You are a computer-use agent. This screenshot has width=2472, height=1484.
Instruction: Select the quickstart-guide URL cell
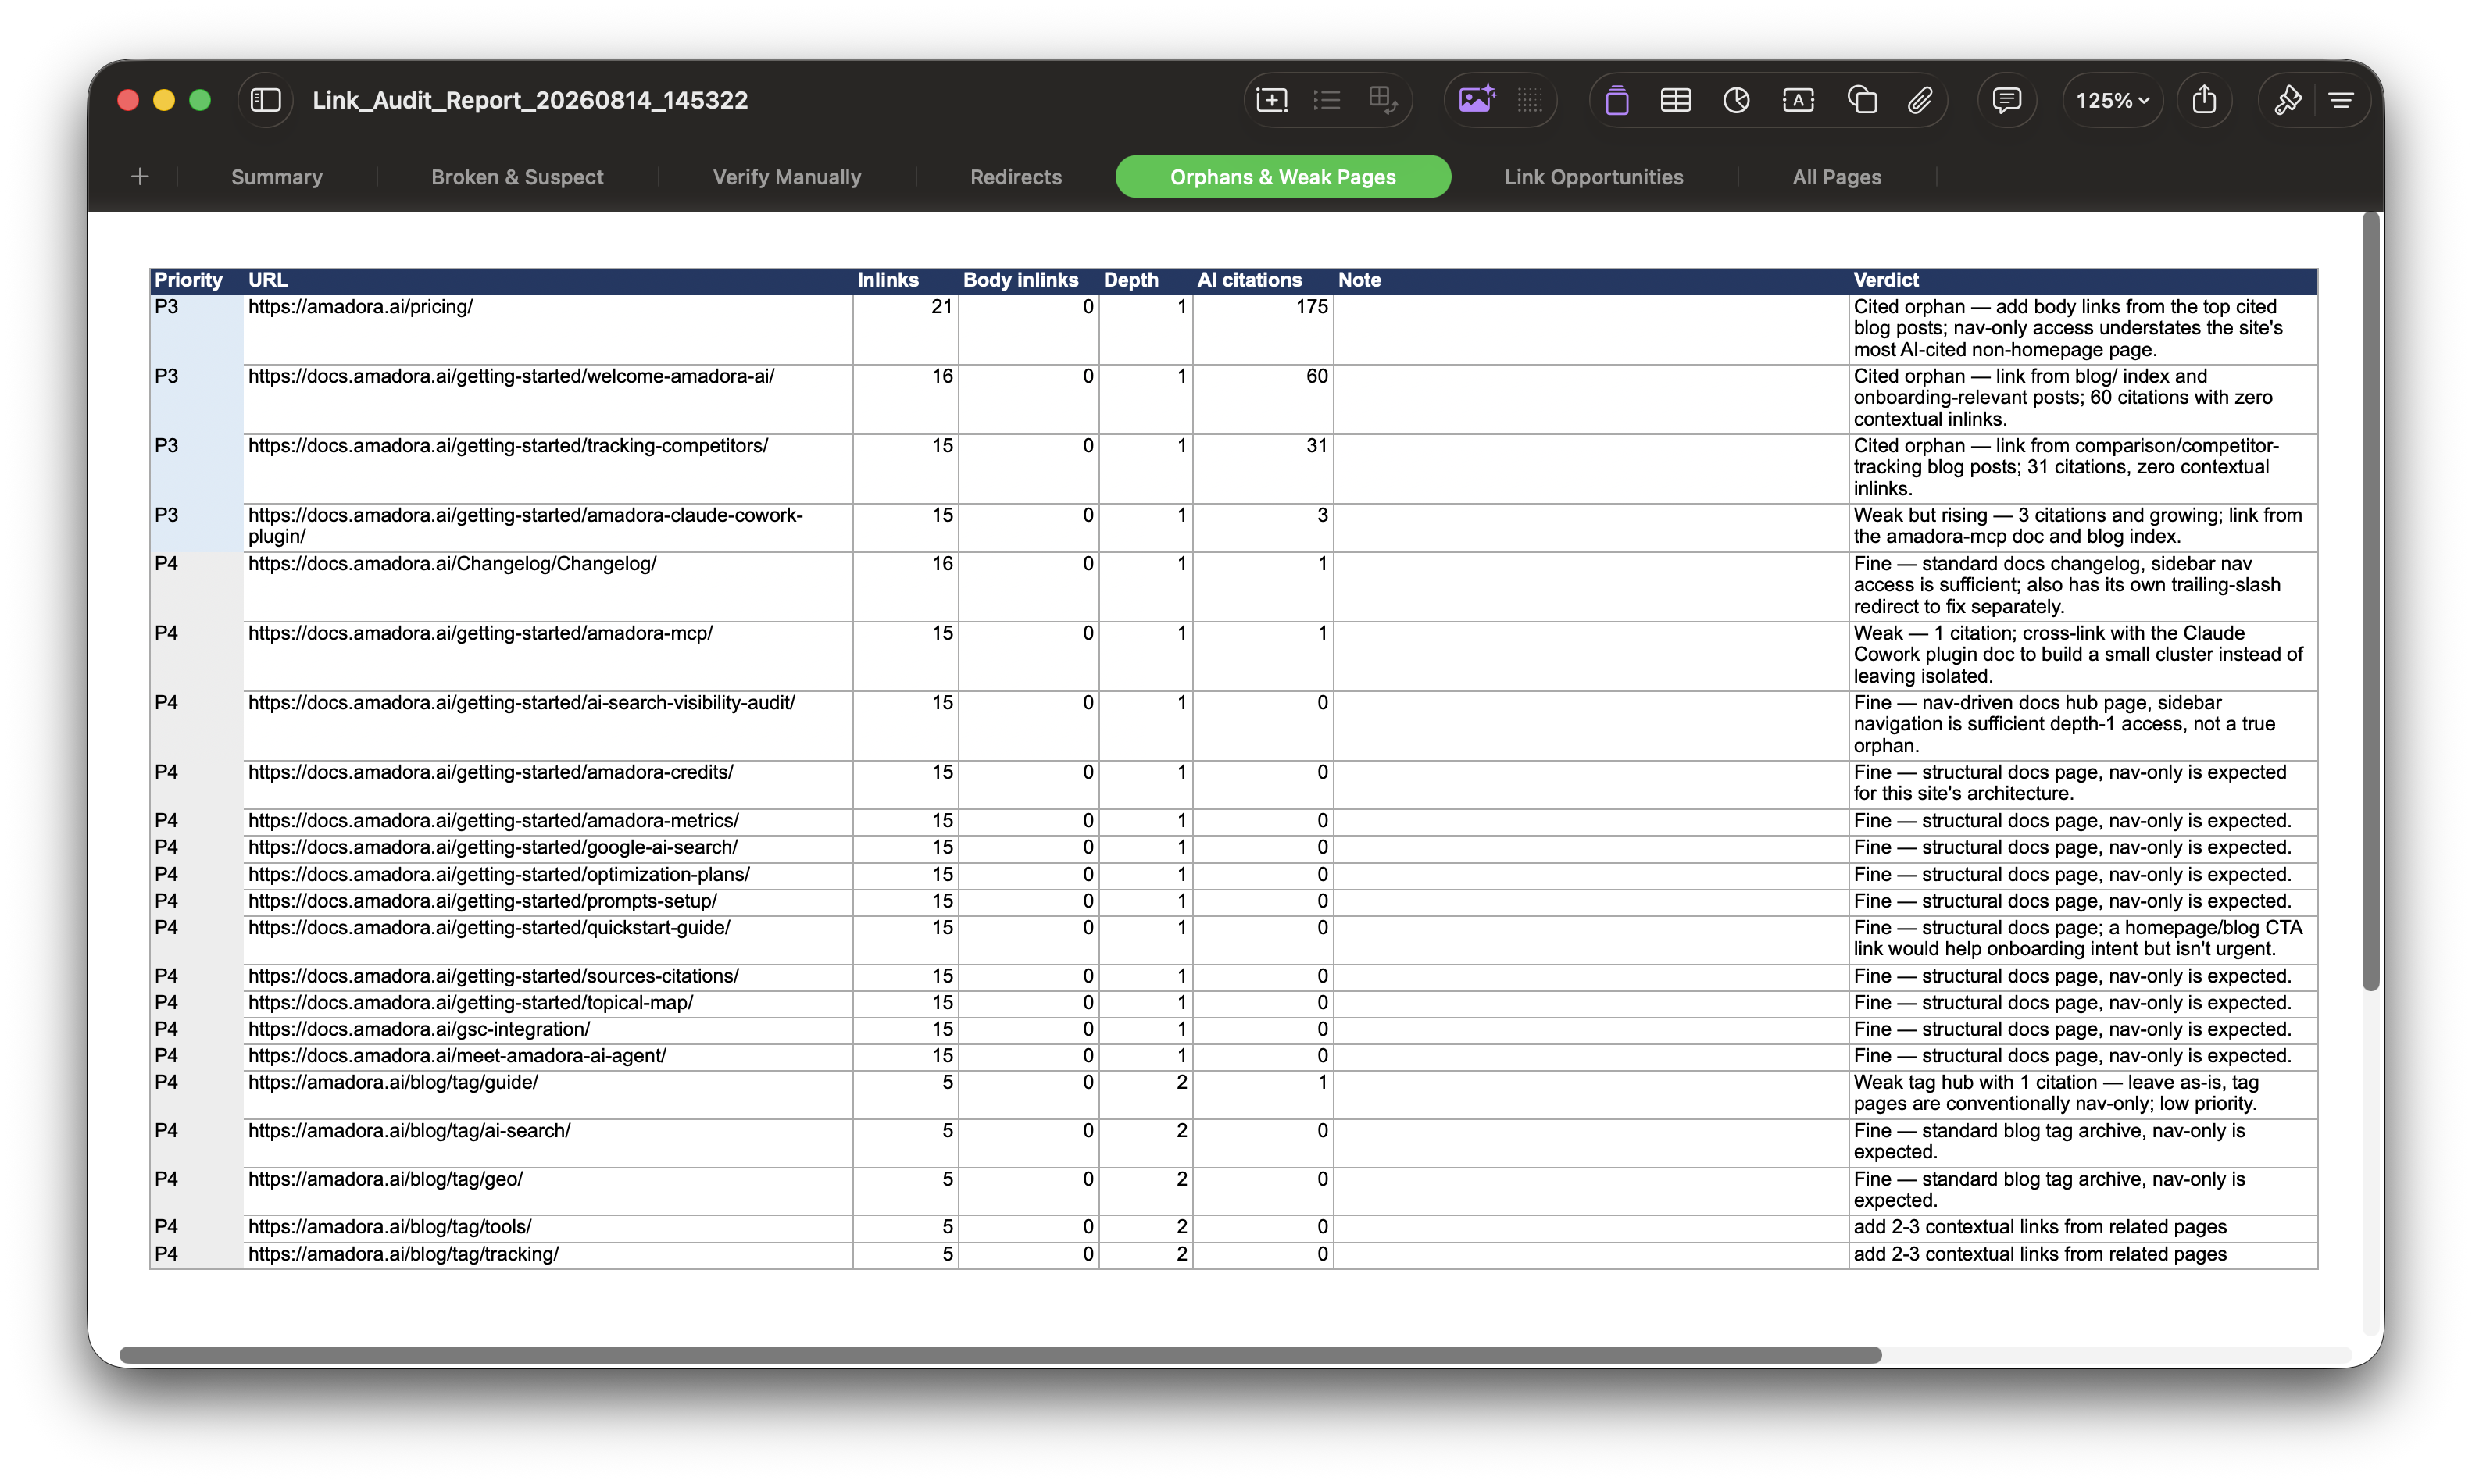(548, 939)
